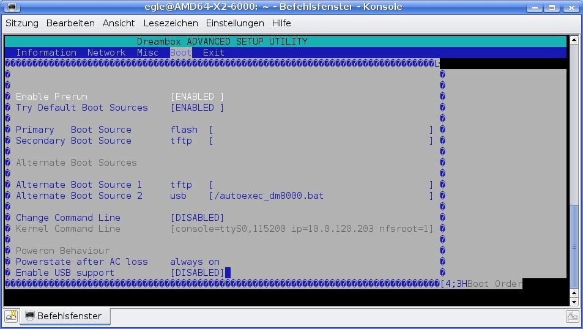Click the Poweron Behaviour heading
583x329 pixels.
tap(62, 251)
